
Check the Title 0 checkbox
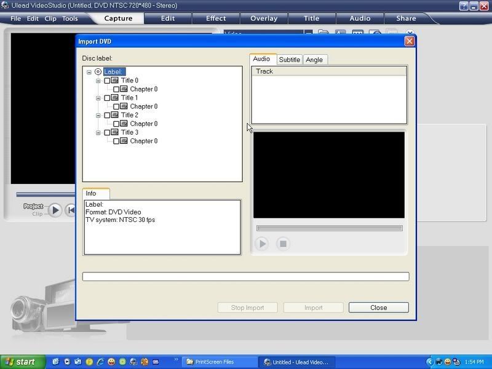(107, 81)
